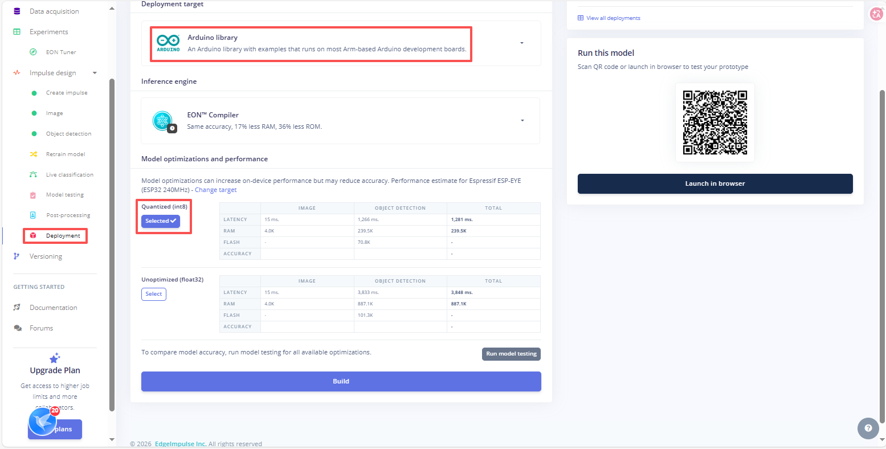Click the Documentation rocket icon
Image resolution: width=886 pixels, height=449 pixels.
point(17,308)
